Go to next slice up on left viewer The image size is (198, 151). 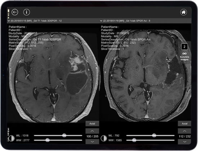click(x=92, y=131)
